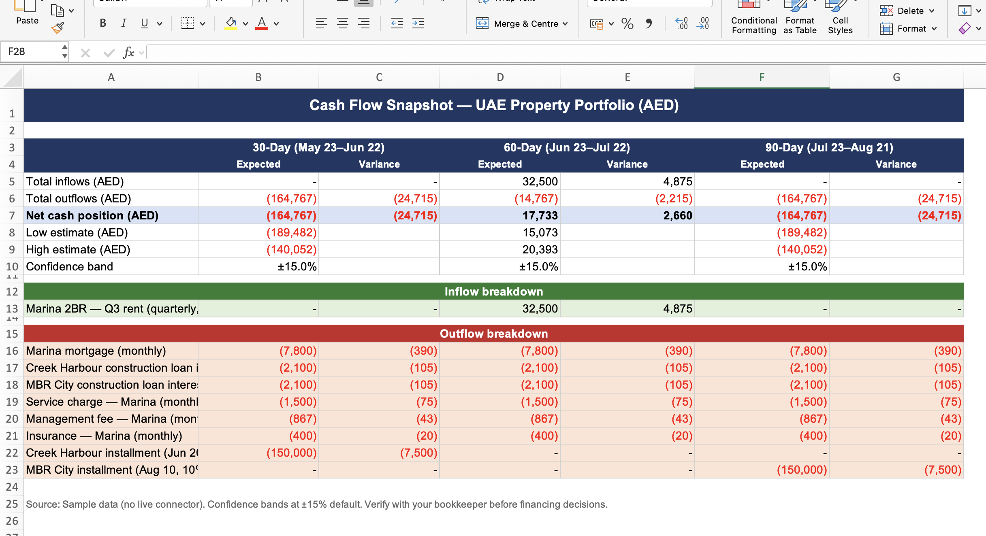Image resolution: width=986 pixels, height=536 pixels.
Task: Select column B header
Action: pos(258,77)
